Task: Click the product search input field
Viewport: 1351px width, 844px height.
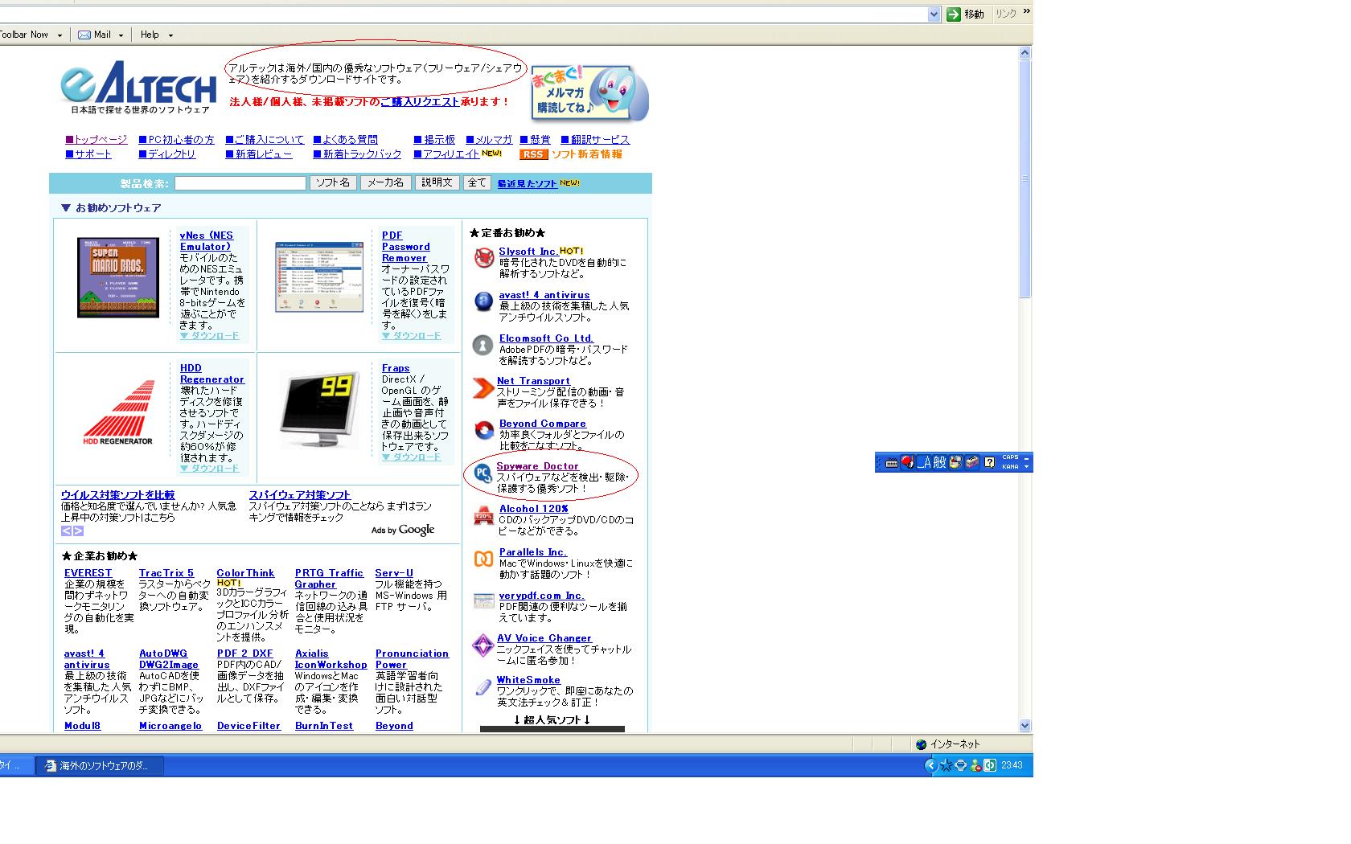Action: (x=240, y=183)
